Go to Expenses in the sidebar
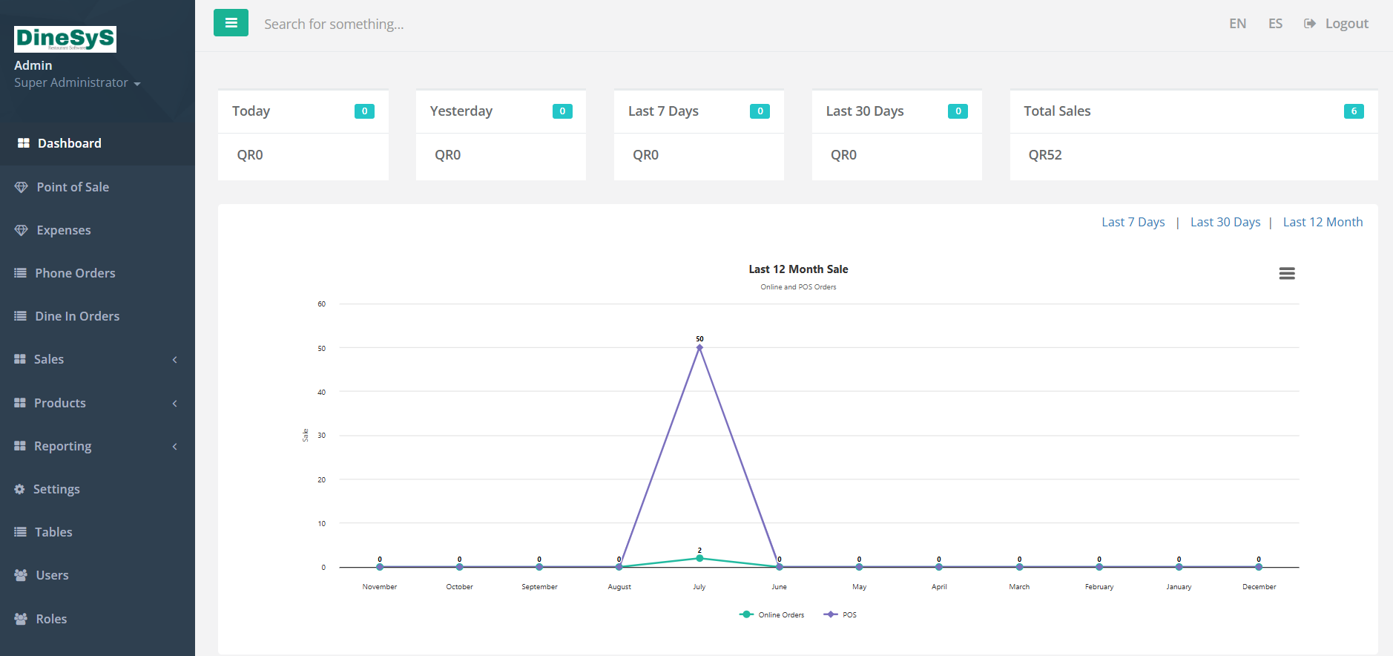The width and height of the screenshot is (1393, 656). (64, 230)
